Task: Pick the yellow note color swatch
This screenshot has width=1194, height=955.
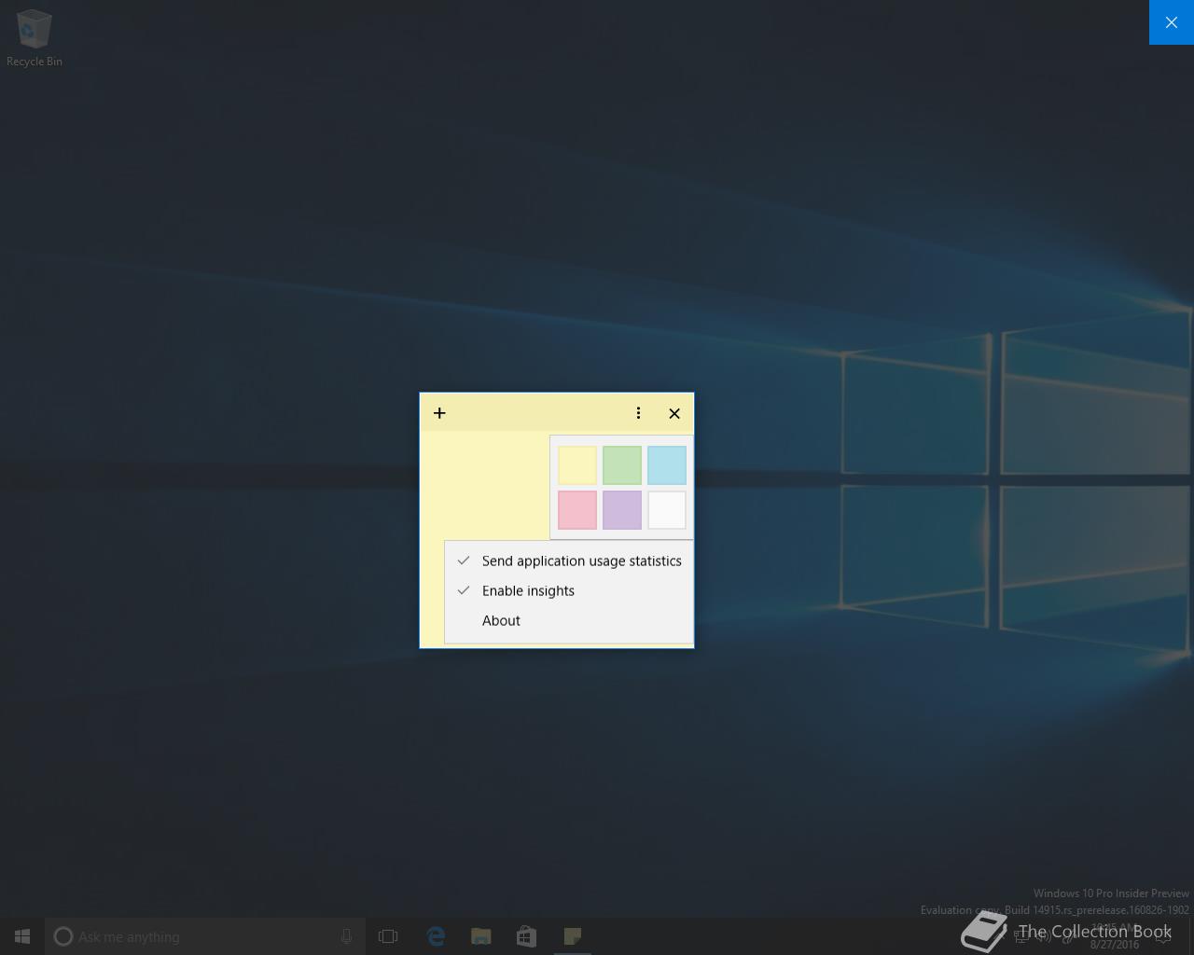Action: (577, 465)
